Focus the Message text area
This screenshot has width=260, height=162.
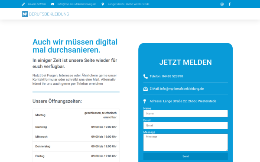tap(185, 142)
